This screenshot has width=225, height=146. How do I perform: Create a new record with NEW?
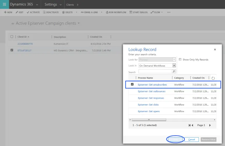point(8,12)
